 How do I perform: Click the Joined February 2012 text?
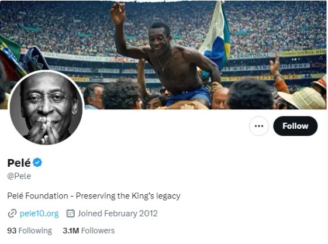pos(118,214)
